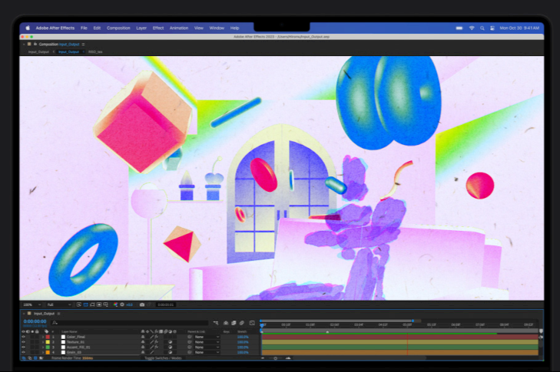
Task: Open the Apple menu
Action: pos(28,28)
